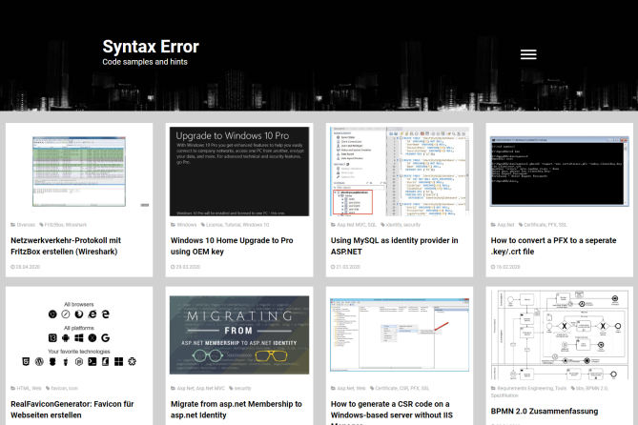Select the 'Diverses' category link

26,225
